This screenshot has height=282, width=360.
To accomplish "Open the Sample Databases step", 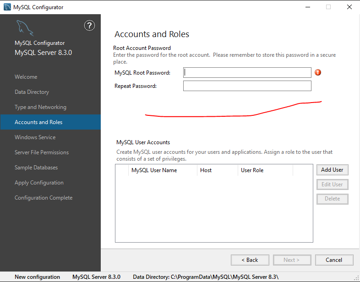I will 36,168.
